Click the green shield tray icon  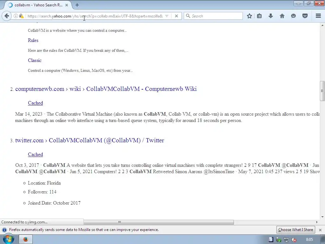(279, 240)
